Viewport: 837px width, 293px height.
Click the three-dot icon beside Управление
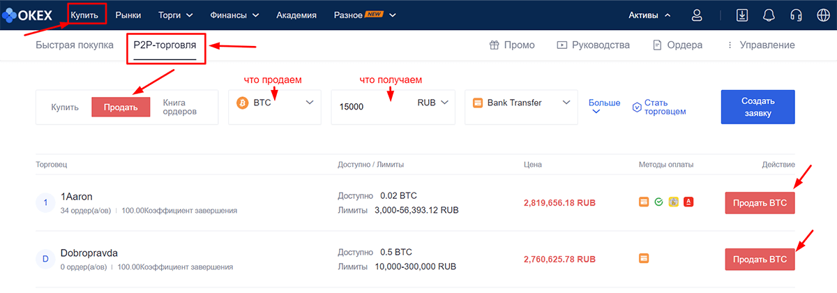click(730, 45)
